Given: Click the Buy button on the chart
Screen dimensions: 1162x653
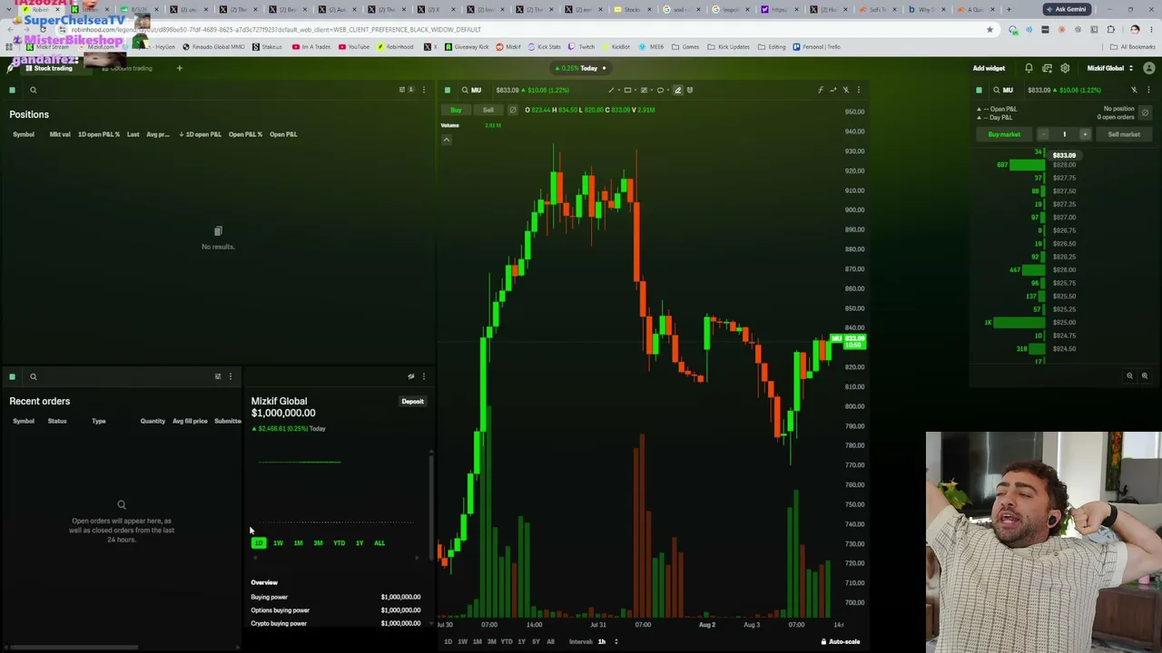Looking at the screenshot, I should click(x=456, y=110).
